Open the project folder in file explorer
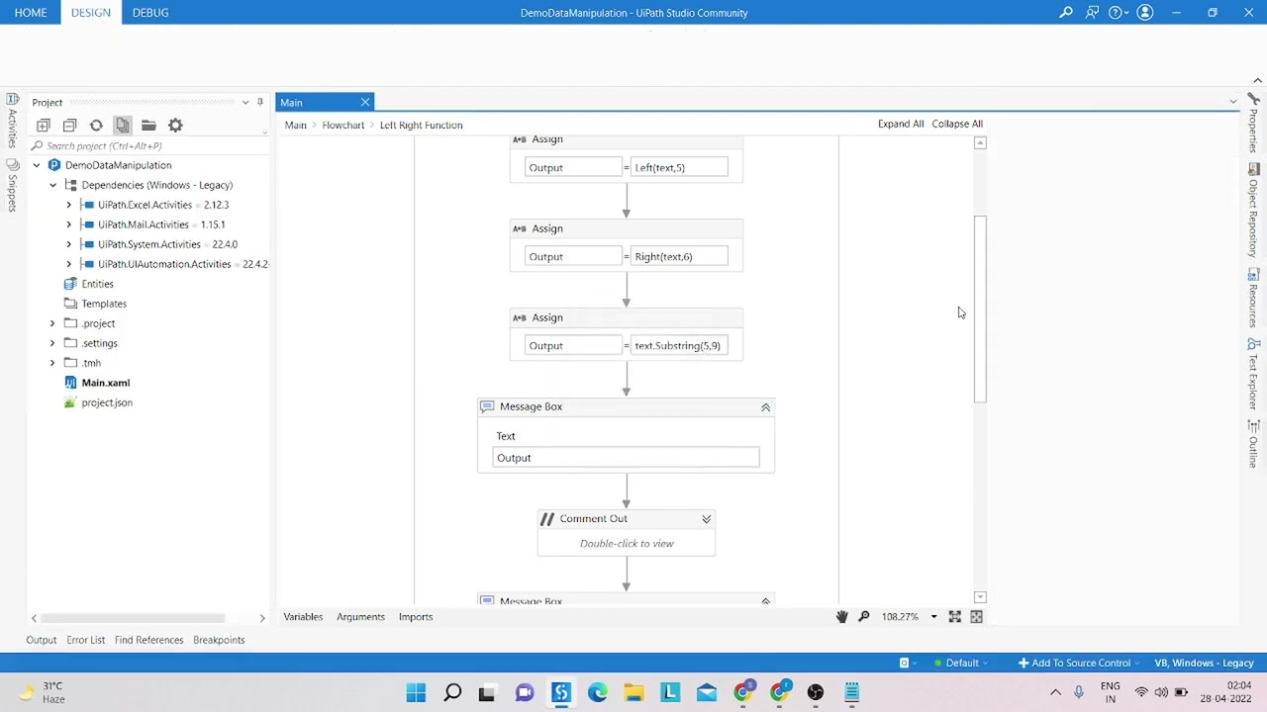The height and width of the screenshot is (712, 1267). point(148,126)
